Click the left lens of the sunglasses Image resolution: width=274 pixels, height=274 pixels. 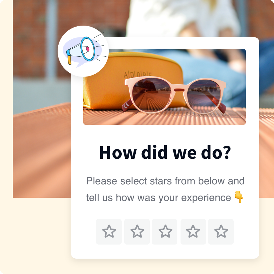tap(151, 95)
